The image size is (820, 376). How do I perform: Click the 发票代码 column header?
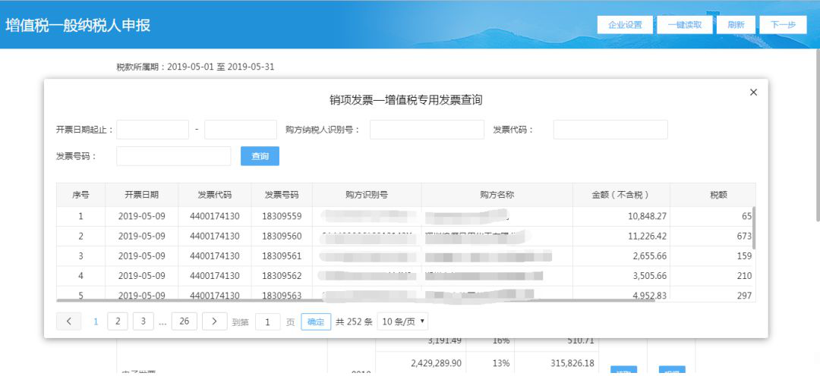click(x=214, y=195)
